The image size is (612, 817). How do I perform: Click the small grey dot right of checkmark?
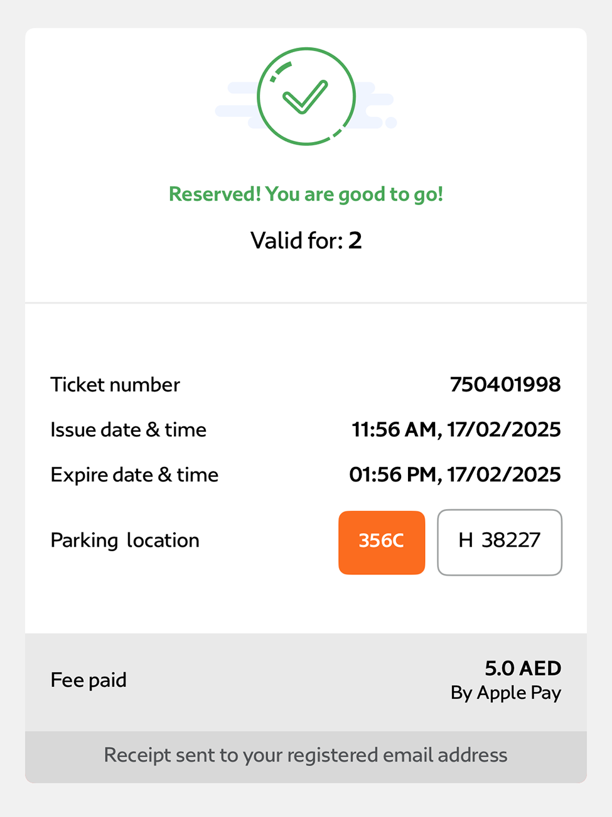tap(391, 123)
